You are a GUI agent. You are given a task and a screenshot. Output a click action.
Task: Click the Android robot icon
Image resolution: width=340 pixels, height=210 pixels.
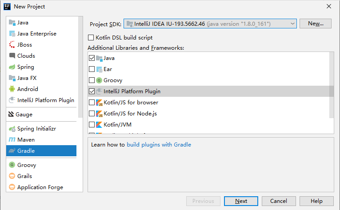tap(12, 89)
